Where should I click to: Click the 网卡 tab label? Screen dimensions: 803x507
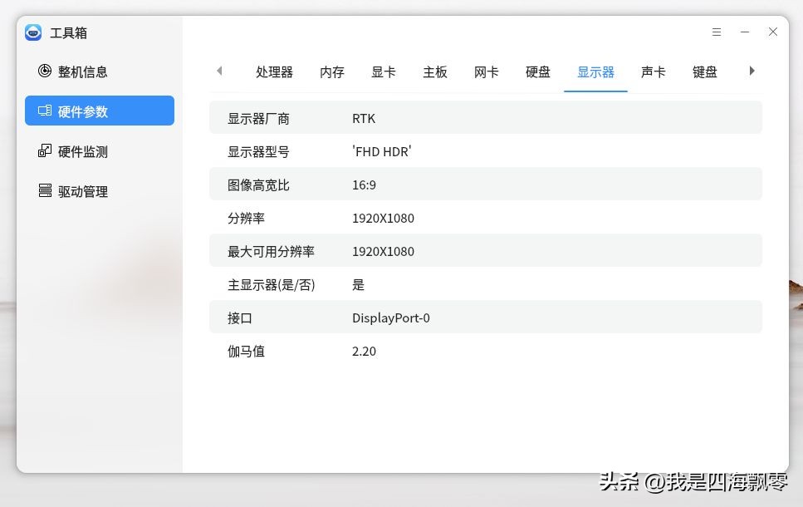pos(486,72)
